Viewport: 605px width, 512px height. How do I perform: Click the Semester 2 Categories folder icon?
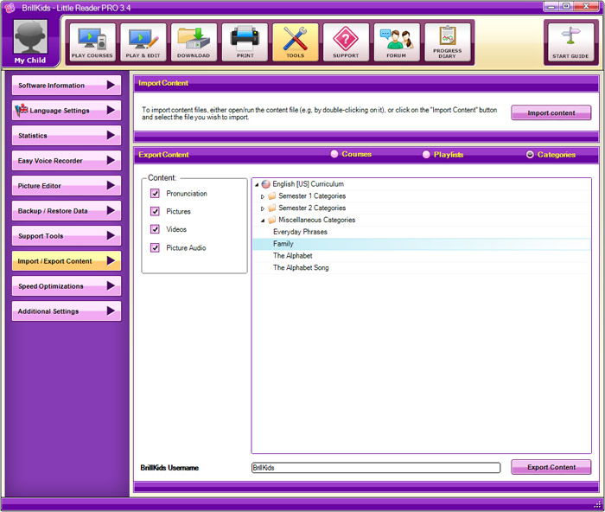[x=272, y=208]
